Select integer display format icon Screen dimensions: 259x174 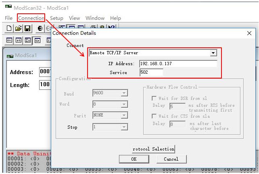27,40
